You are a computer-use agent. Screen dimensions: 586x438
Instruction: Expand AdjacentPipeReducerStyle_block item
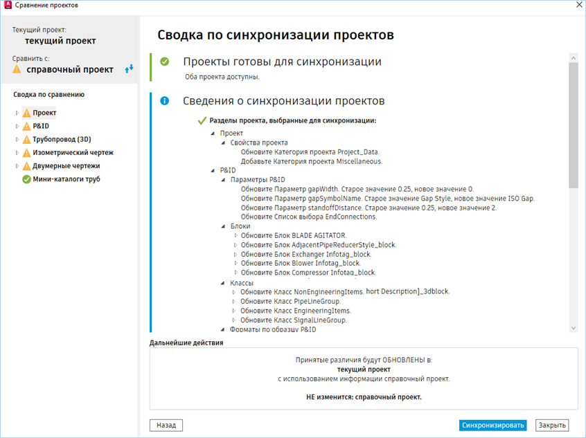pos(236,245)
